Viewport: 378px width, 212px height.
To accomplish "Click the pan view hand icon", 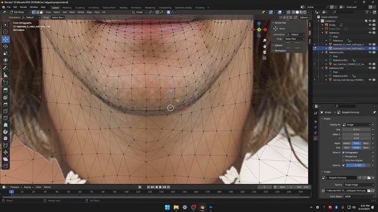I will (x=265, y=47).
